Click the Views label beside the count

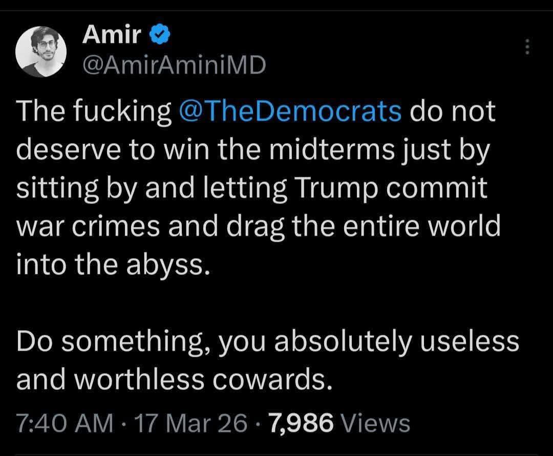click(375, 423)
